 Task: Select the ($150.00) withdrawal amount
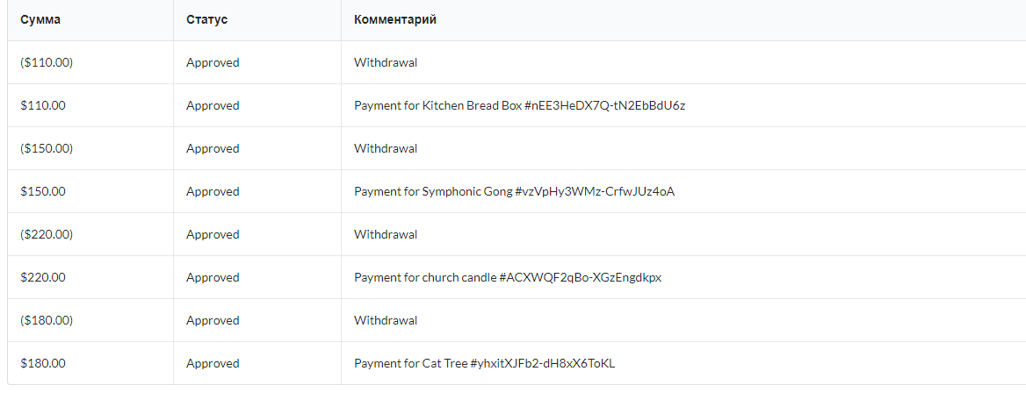tap(47, 149)
